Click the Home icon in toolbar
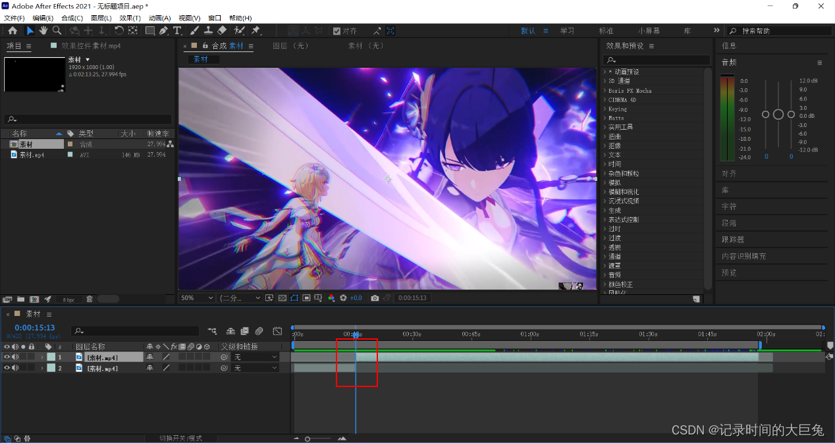 coord(13,30)
